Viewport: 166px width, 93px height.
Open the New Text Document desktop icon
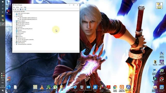point(15,88)
